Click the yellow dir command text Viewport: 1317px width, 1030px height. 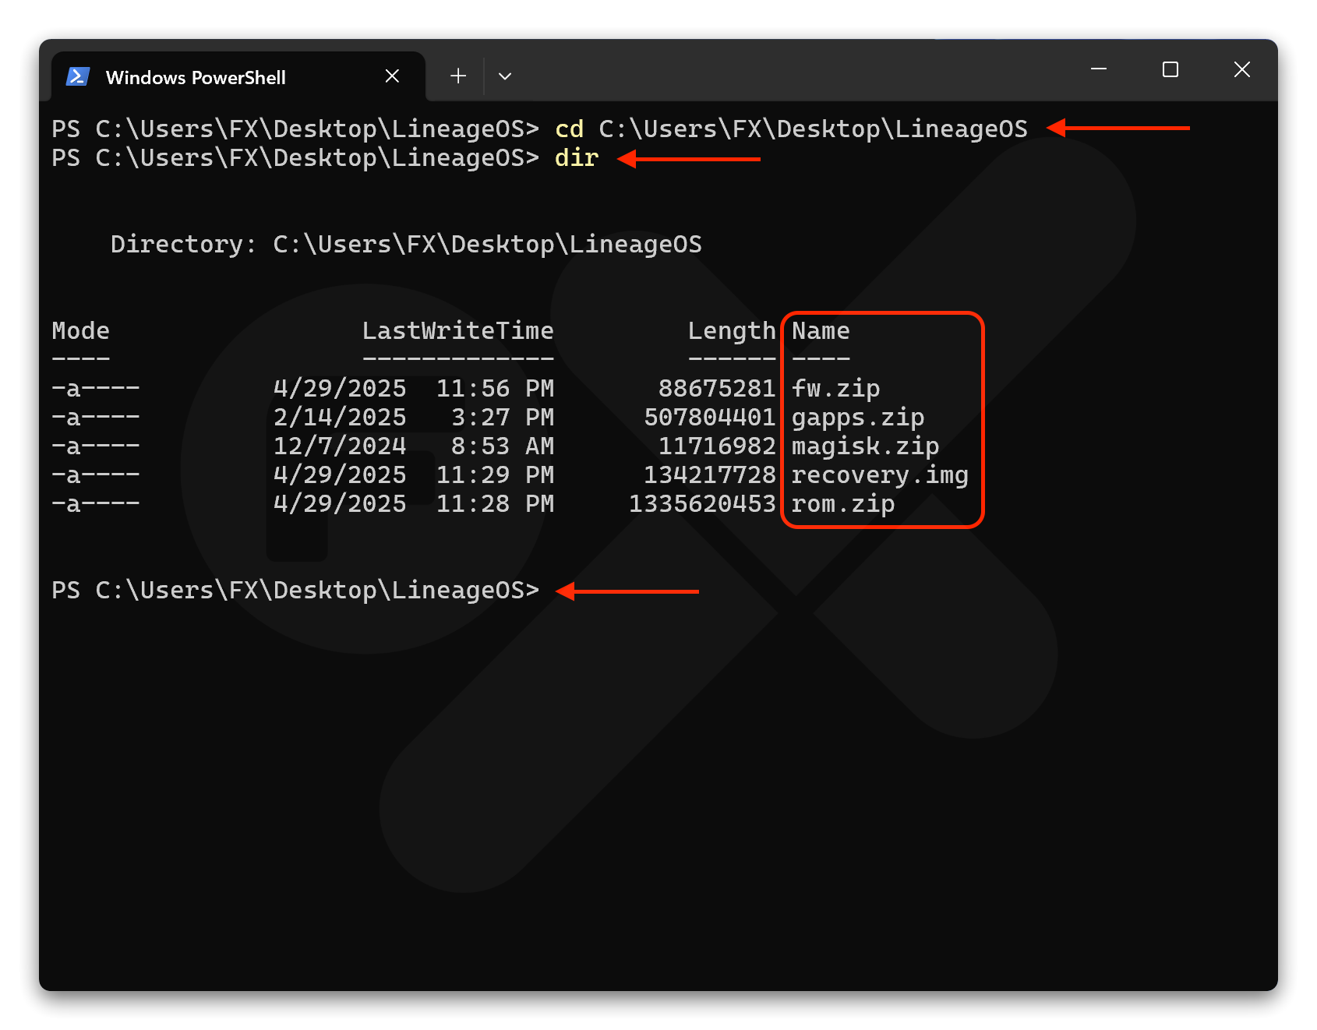pyautogui.click(x=576, y=158)
